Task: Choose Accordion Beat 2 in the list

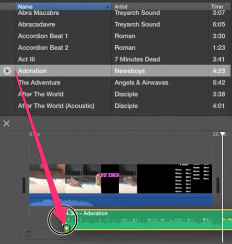Action: [x=115, y=48]
